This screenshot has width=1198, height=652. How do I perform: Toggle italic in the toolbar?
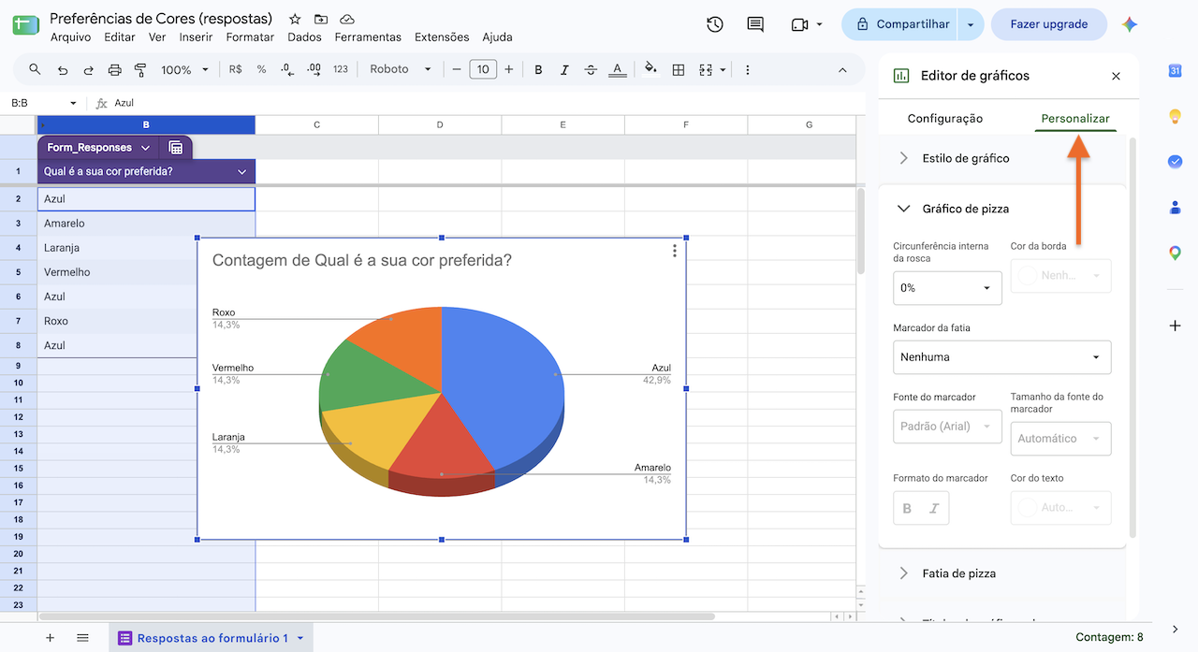pyautogui.click(x=564, y=69)
